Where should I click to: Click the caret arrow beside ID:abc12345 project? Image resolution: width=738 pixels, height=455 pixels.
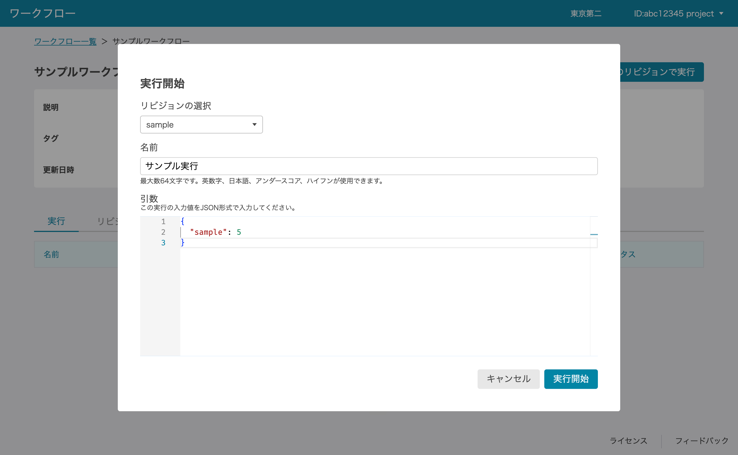click(x=721, y=14)
